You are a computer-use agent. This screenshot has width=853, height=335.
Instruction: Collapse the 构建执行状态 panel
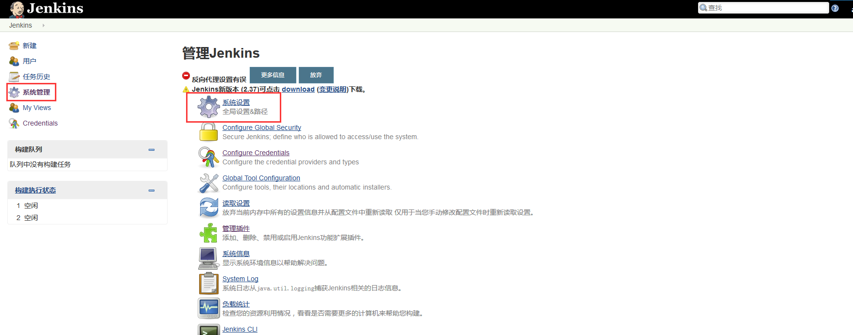152,191
